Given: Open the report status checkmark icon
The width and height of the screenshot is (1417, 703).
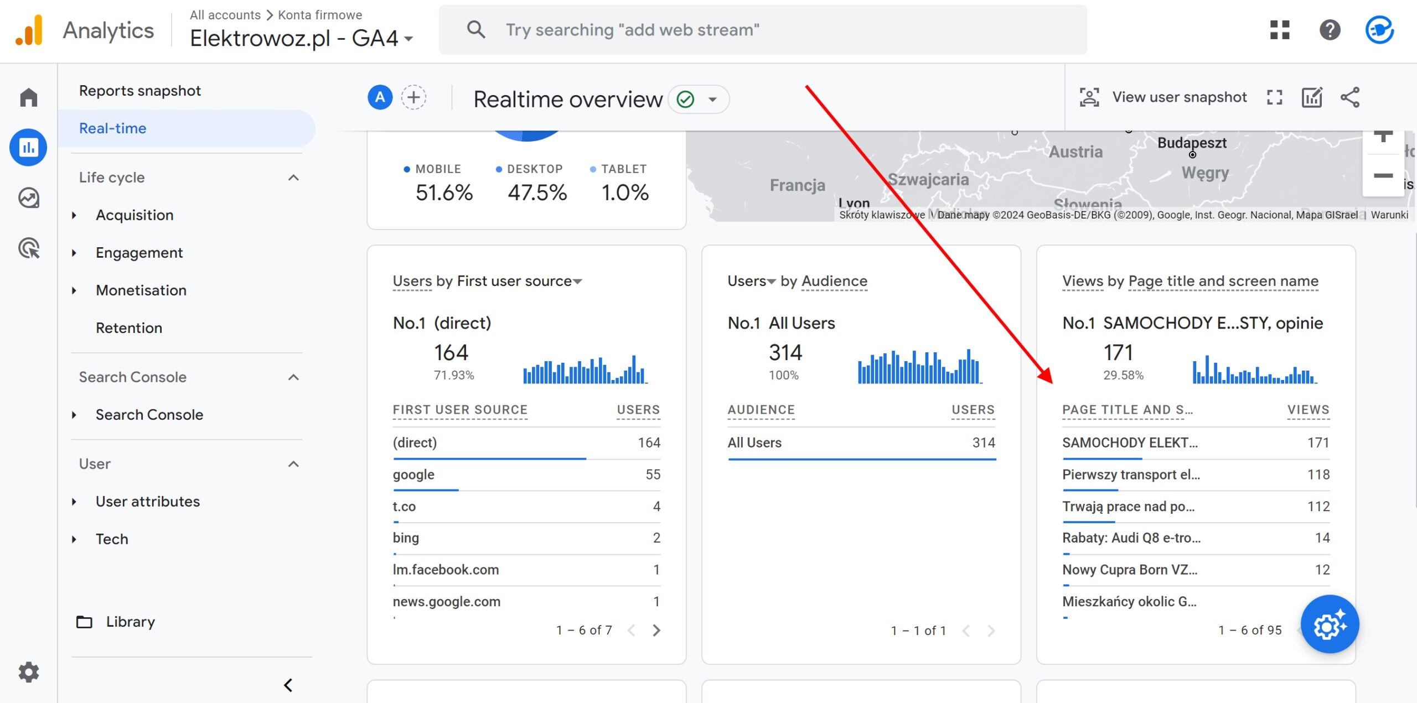Looking at the screenshot, I should [x=685, y=99].
